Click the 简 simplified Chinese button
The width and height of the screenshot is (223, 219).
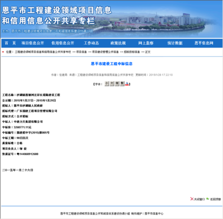coord(117,84)
